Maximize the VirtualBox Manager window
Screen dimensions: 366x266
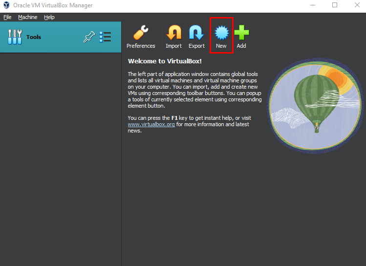tap(335, 5)
